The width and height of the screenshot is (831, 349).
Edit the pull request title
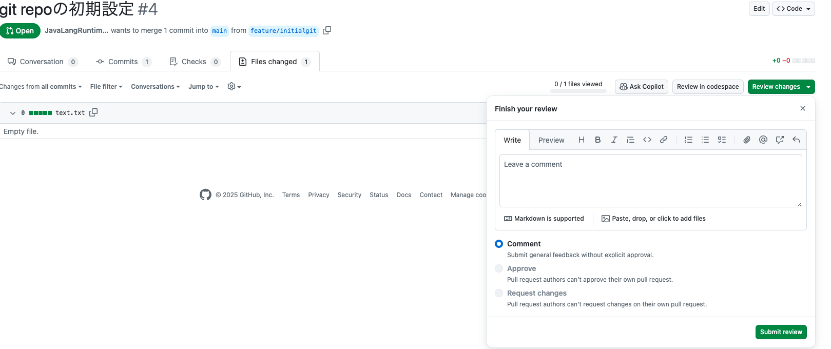tap(759, 9)
